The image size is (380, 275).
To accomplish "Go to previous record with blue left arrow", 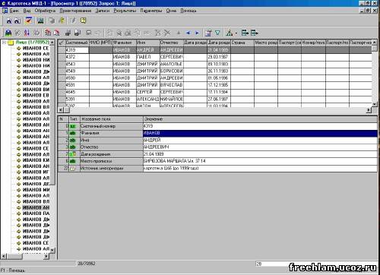I will [188, 33].
